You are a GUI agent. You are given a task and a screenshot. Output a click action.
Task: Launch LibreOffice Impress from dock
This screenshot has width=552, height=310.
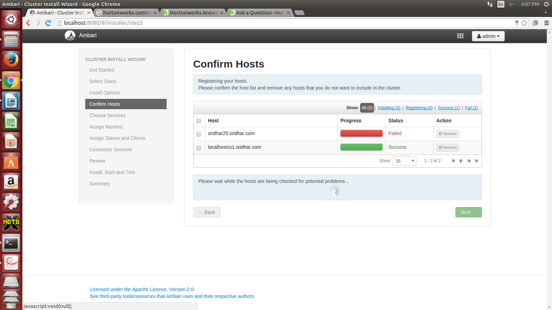pyautogui.click(x=11, y=142)
